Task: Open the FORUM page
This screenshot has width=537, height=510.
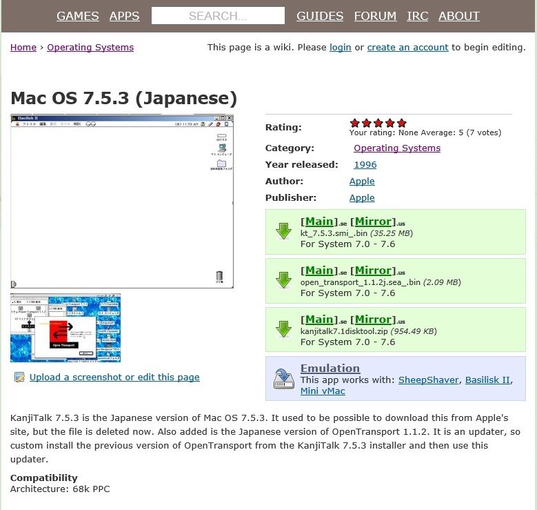Action: pos(376,16)
